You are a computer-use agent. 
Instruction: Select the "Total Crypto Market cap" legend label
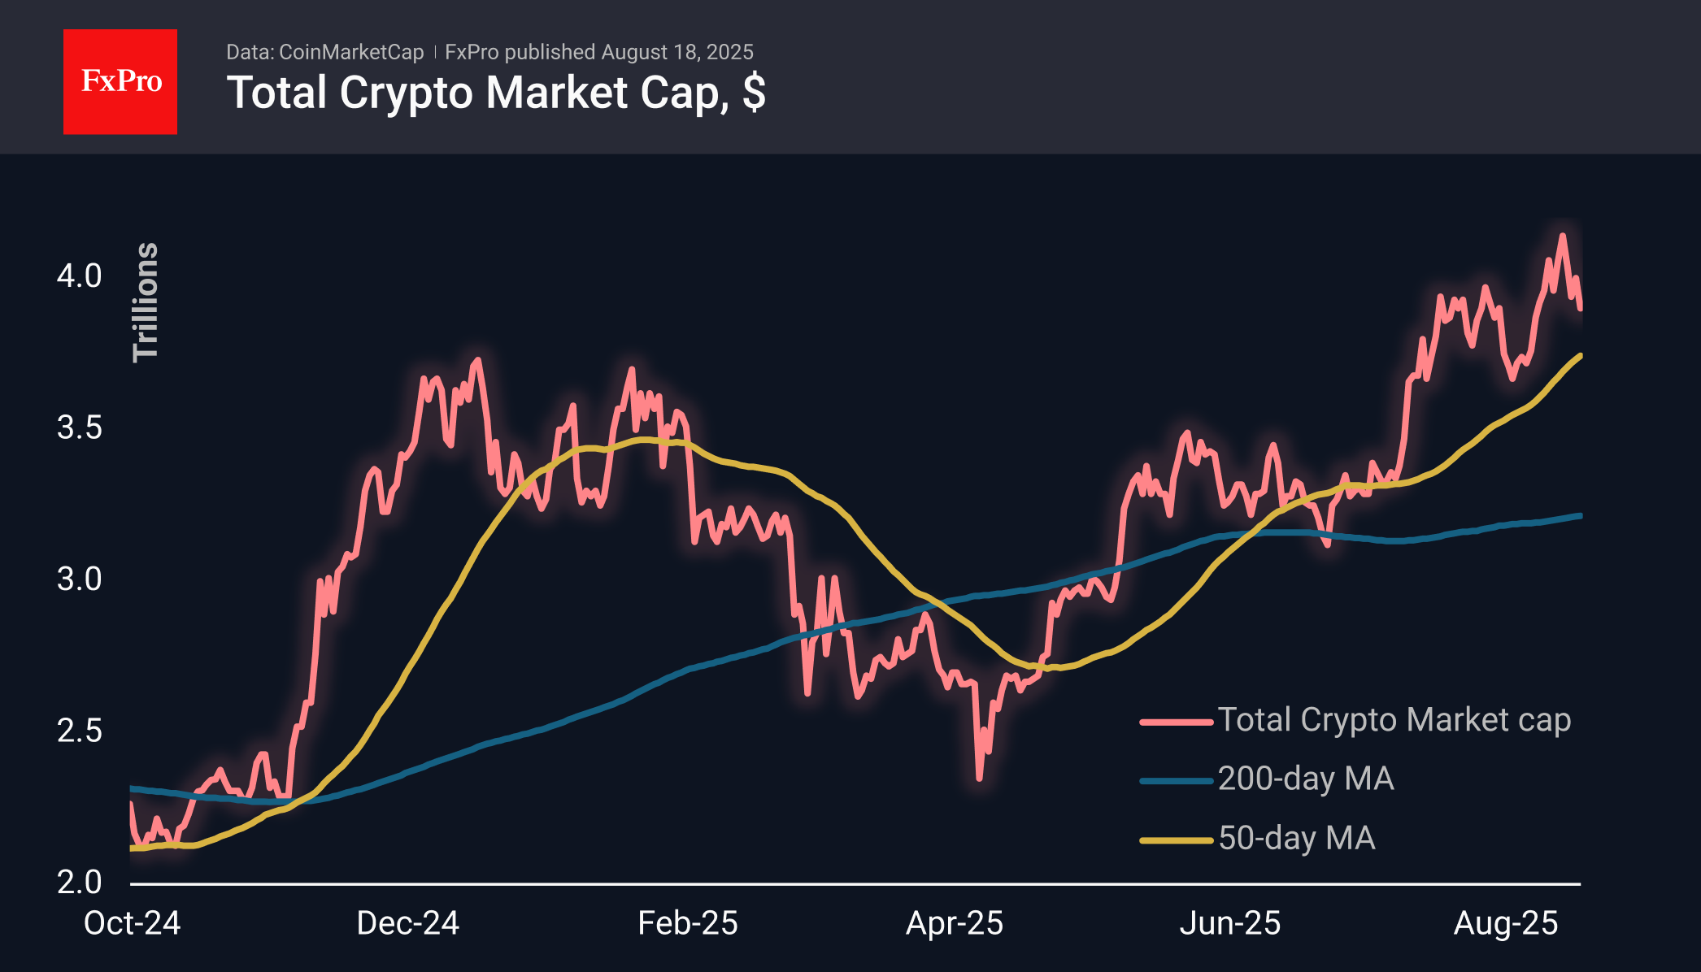click(x=1394, y=720)
